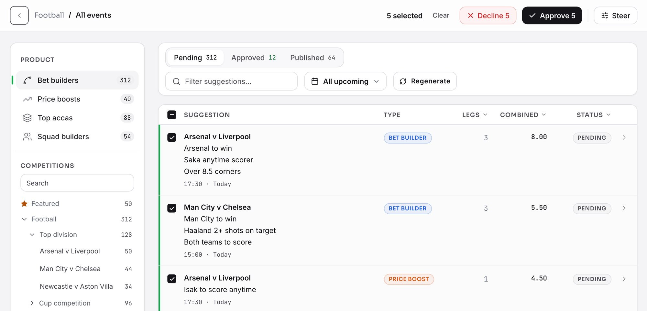The height and width of the screenshot is (311, 647).
Task: Click the Both teams to score leg
Action: pos(218,242)
